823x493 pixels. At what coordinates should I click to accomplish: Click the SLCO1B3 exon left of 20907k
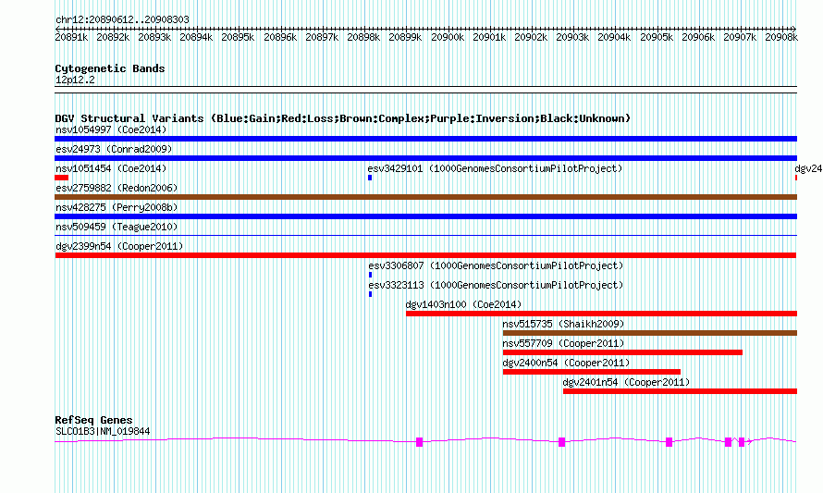(728, 442)
